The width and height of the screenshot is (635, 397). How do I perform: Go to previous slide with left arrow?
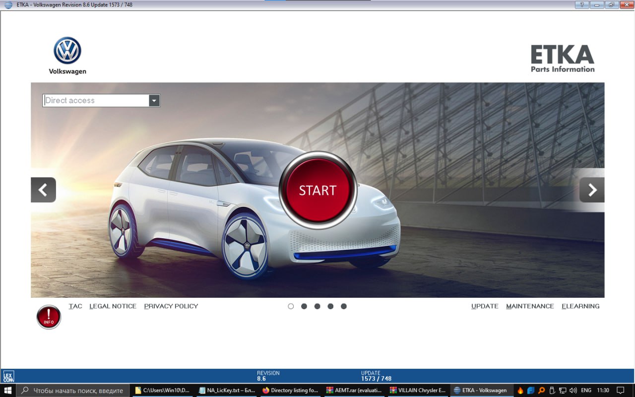(x=43, y=190)
